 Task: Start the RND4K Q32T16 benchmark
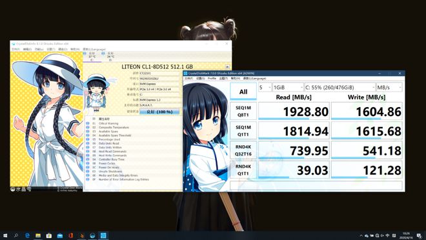(x=243, y=150)
